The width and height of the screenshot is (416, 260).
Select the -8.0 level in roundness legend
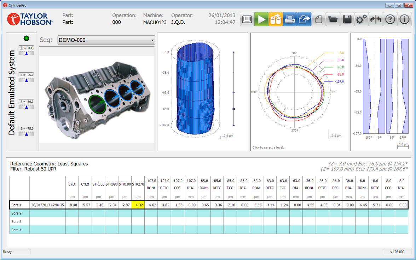[341, 53]
